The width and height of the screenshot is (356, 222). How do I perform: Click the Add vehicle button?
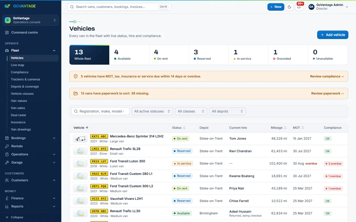333,35
